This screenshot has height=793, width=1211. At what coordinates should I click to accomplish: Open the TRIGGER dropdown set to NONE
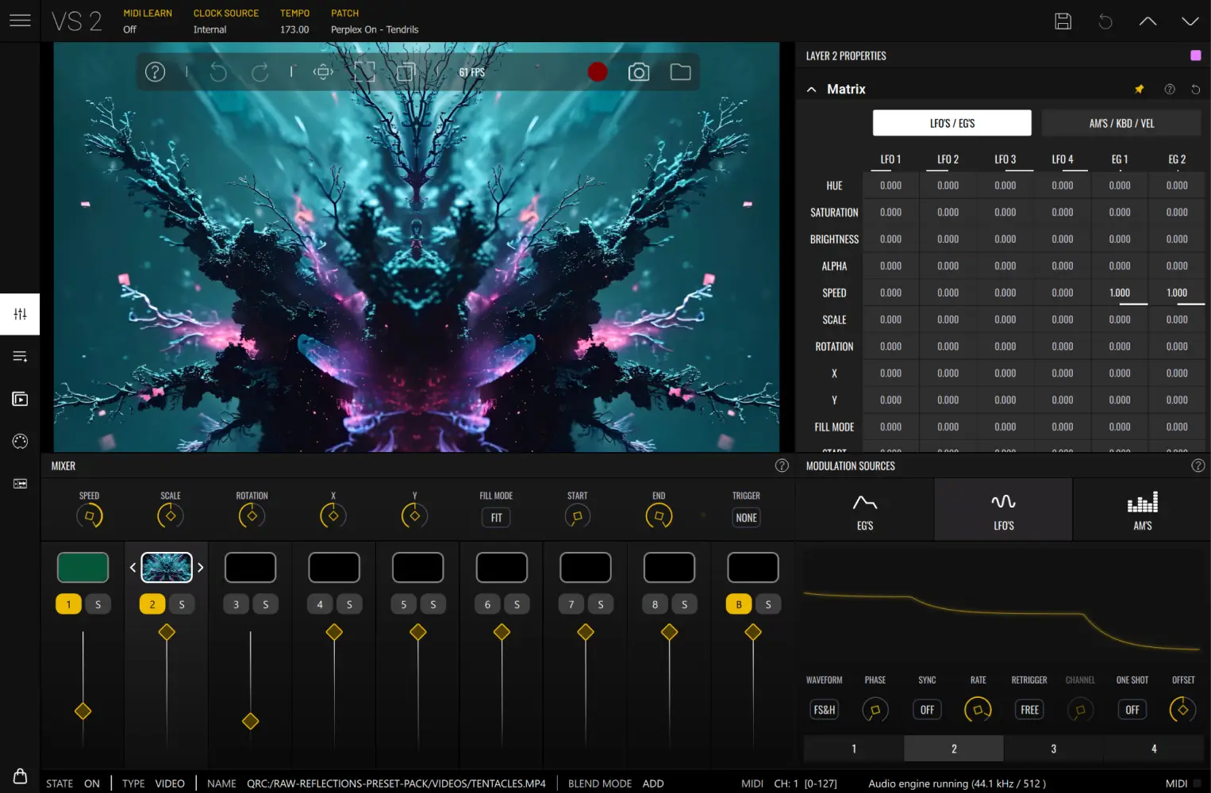[745, 517]
